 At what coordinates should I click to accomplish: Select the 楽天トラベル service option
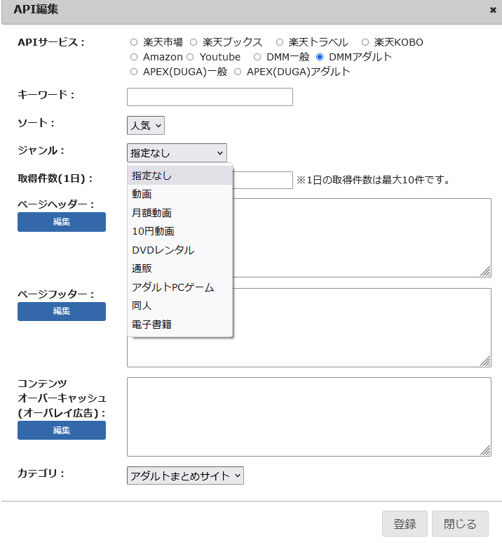pyautogui.click(x=280, y=42)
